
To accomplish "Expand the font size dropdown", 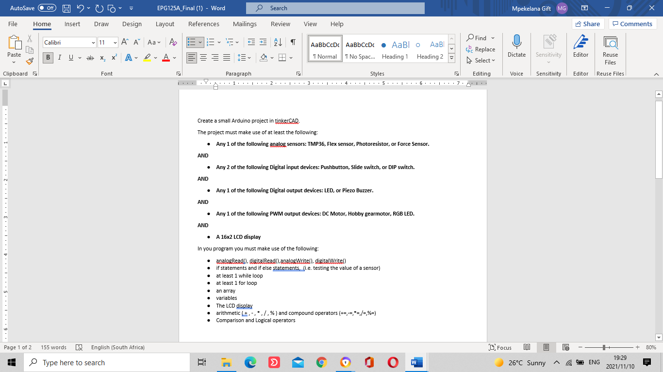I will click(x=115, y=42).
